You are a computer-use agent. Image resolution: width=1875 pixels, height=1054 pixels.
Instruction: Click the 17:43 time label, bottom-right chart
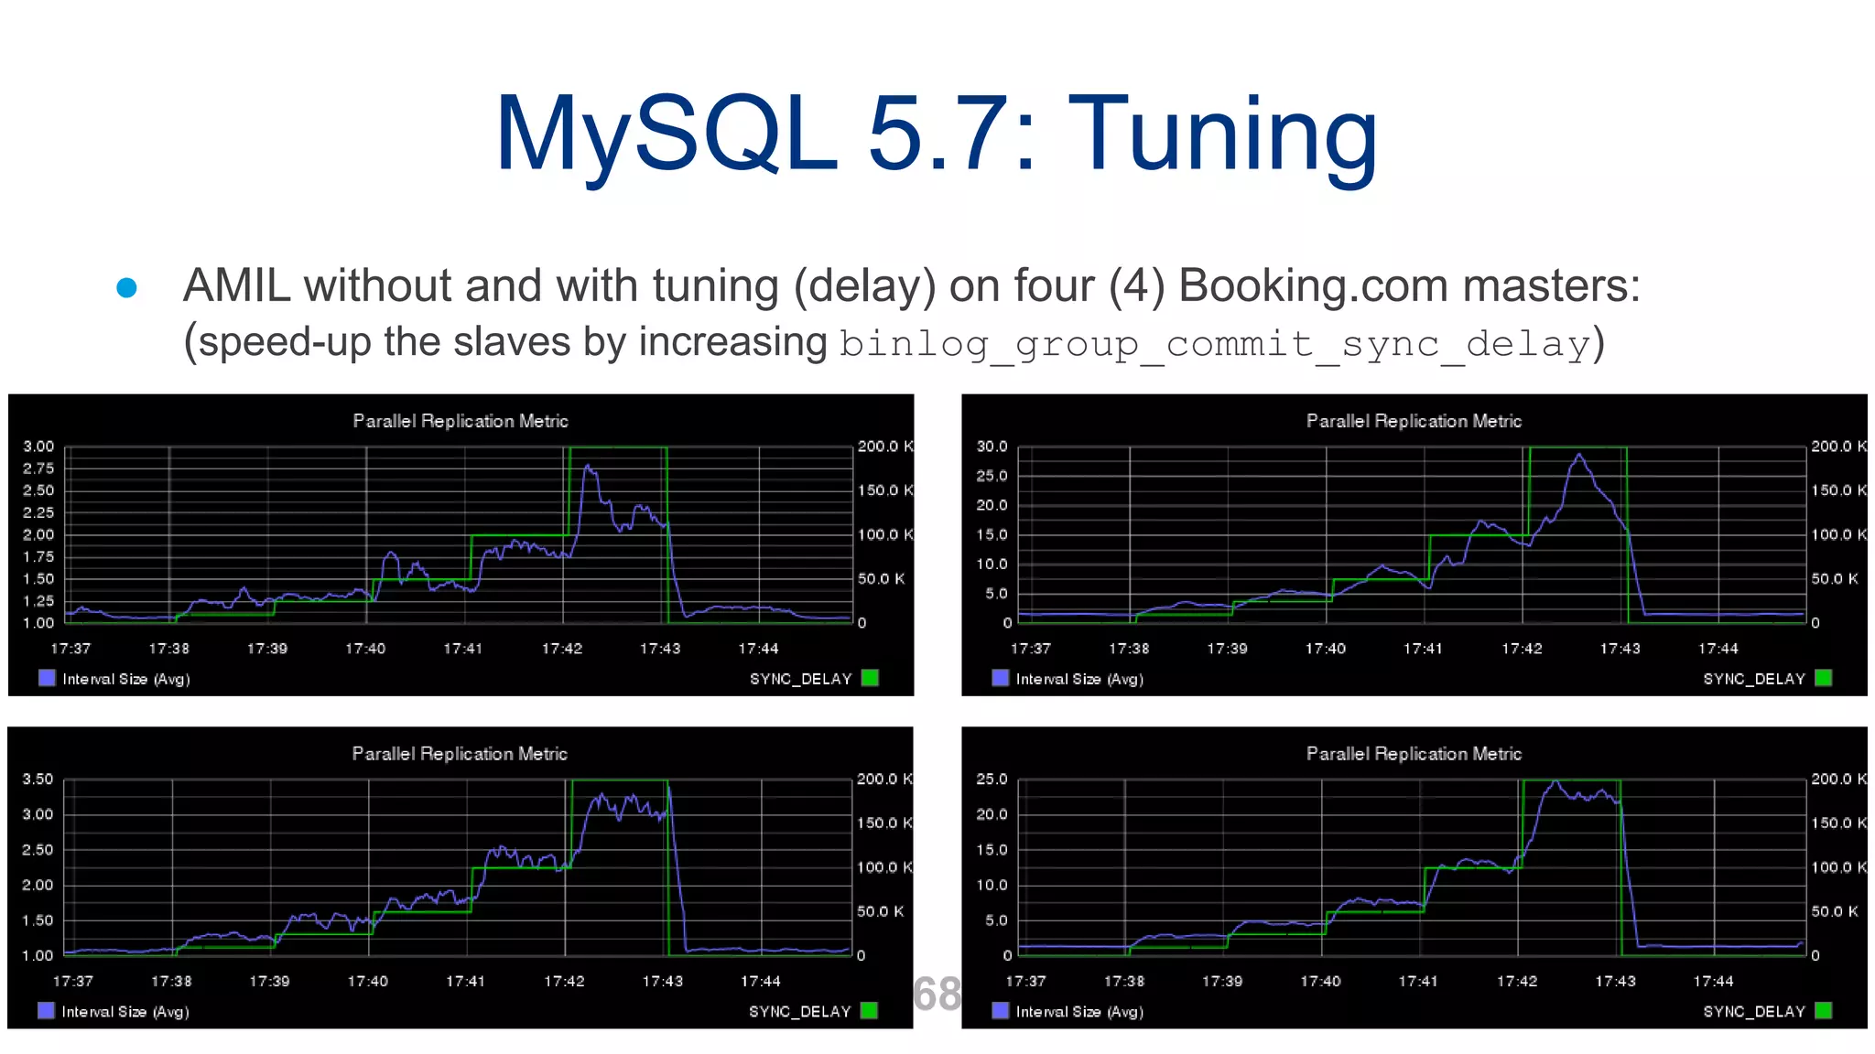coord(1615,982)
